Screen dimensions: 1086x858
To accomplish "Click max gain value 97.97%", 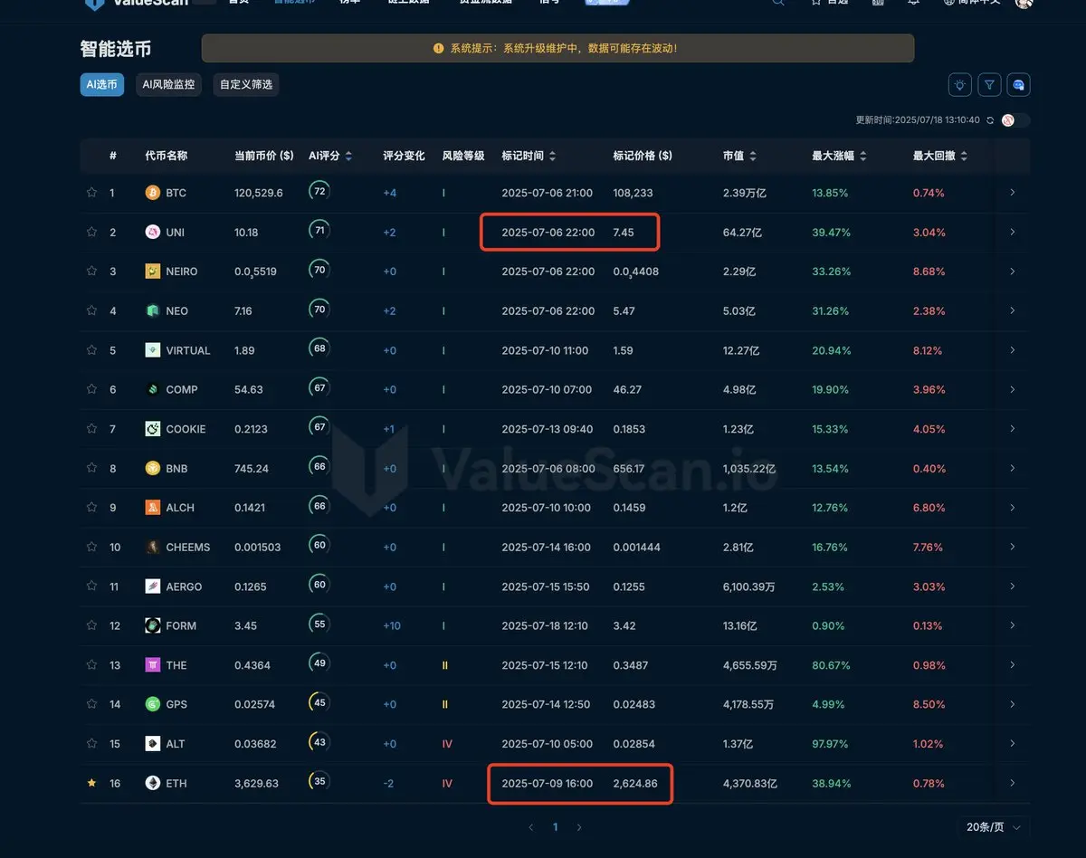I will 830,744.
